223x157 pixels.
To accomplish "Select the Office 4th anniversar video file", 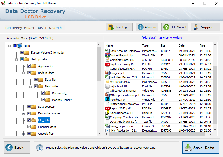I will (x=125, y=91).
